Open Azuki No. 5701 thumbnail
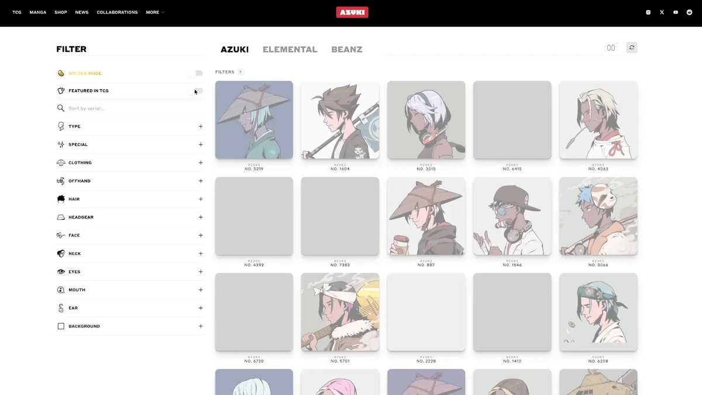The width and height of the screenshot is (702, 395). point(340,312)
